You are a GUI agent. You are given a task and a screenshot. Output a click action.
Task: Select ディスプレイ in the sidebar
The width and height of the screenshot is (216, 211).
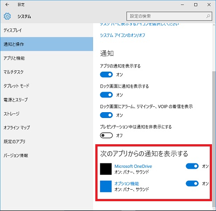click(47, 30)
